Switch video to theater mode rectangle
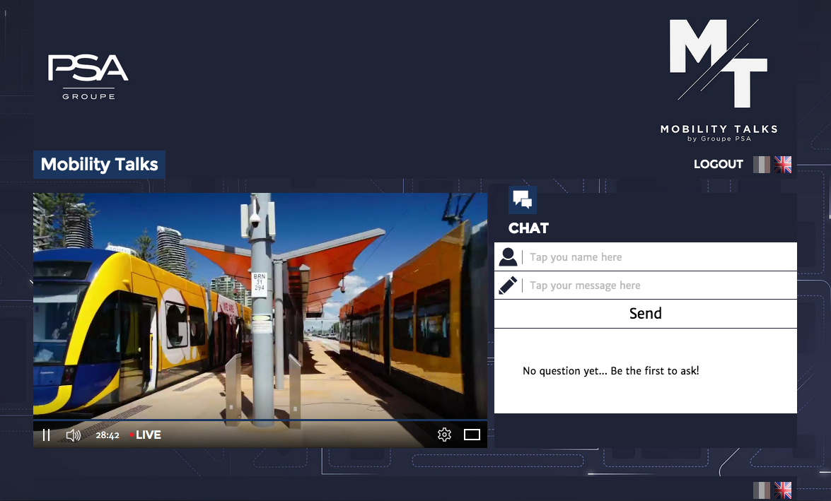The height and width of the screenshot is (501, 831). click(x=472, y=435)
